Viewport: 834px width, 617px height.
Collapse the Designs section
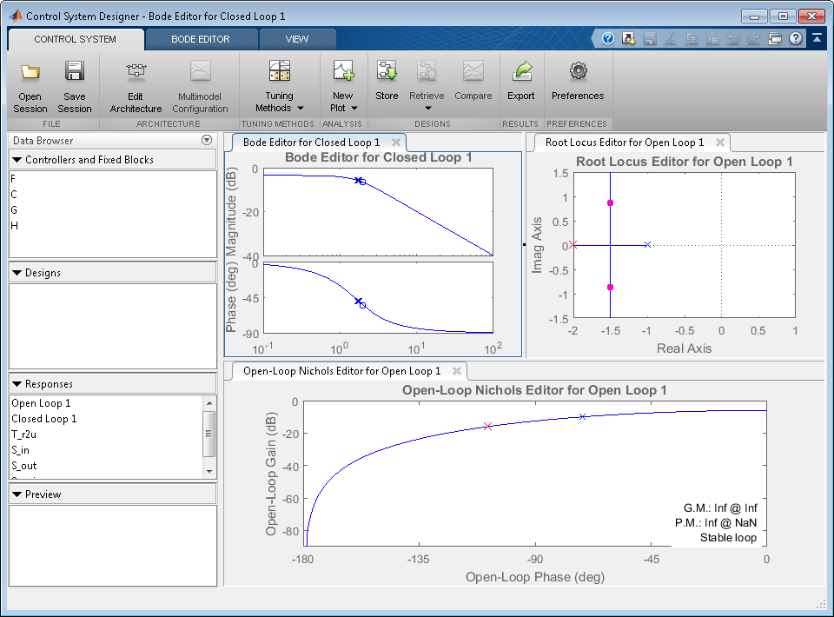17,273
